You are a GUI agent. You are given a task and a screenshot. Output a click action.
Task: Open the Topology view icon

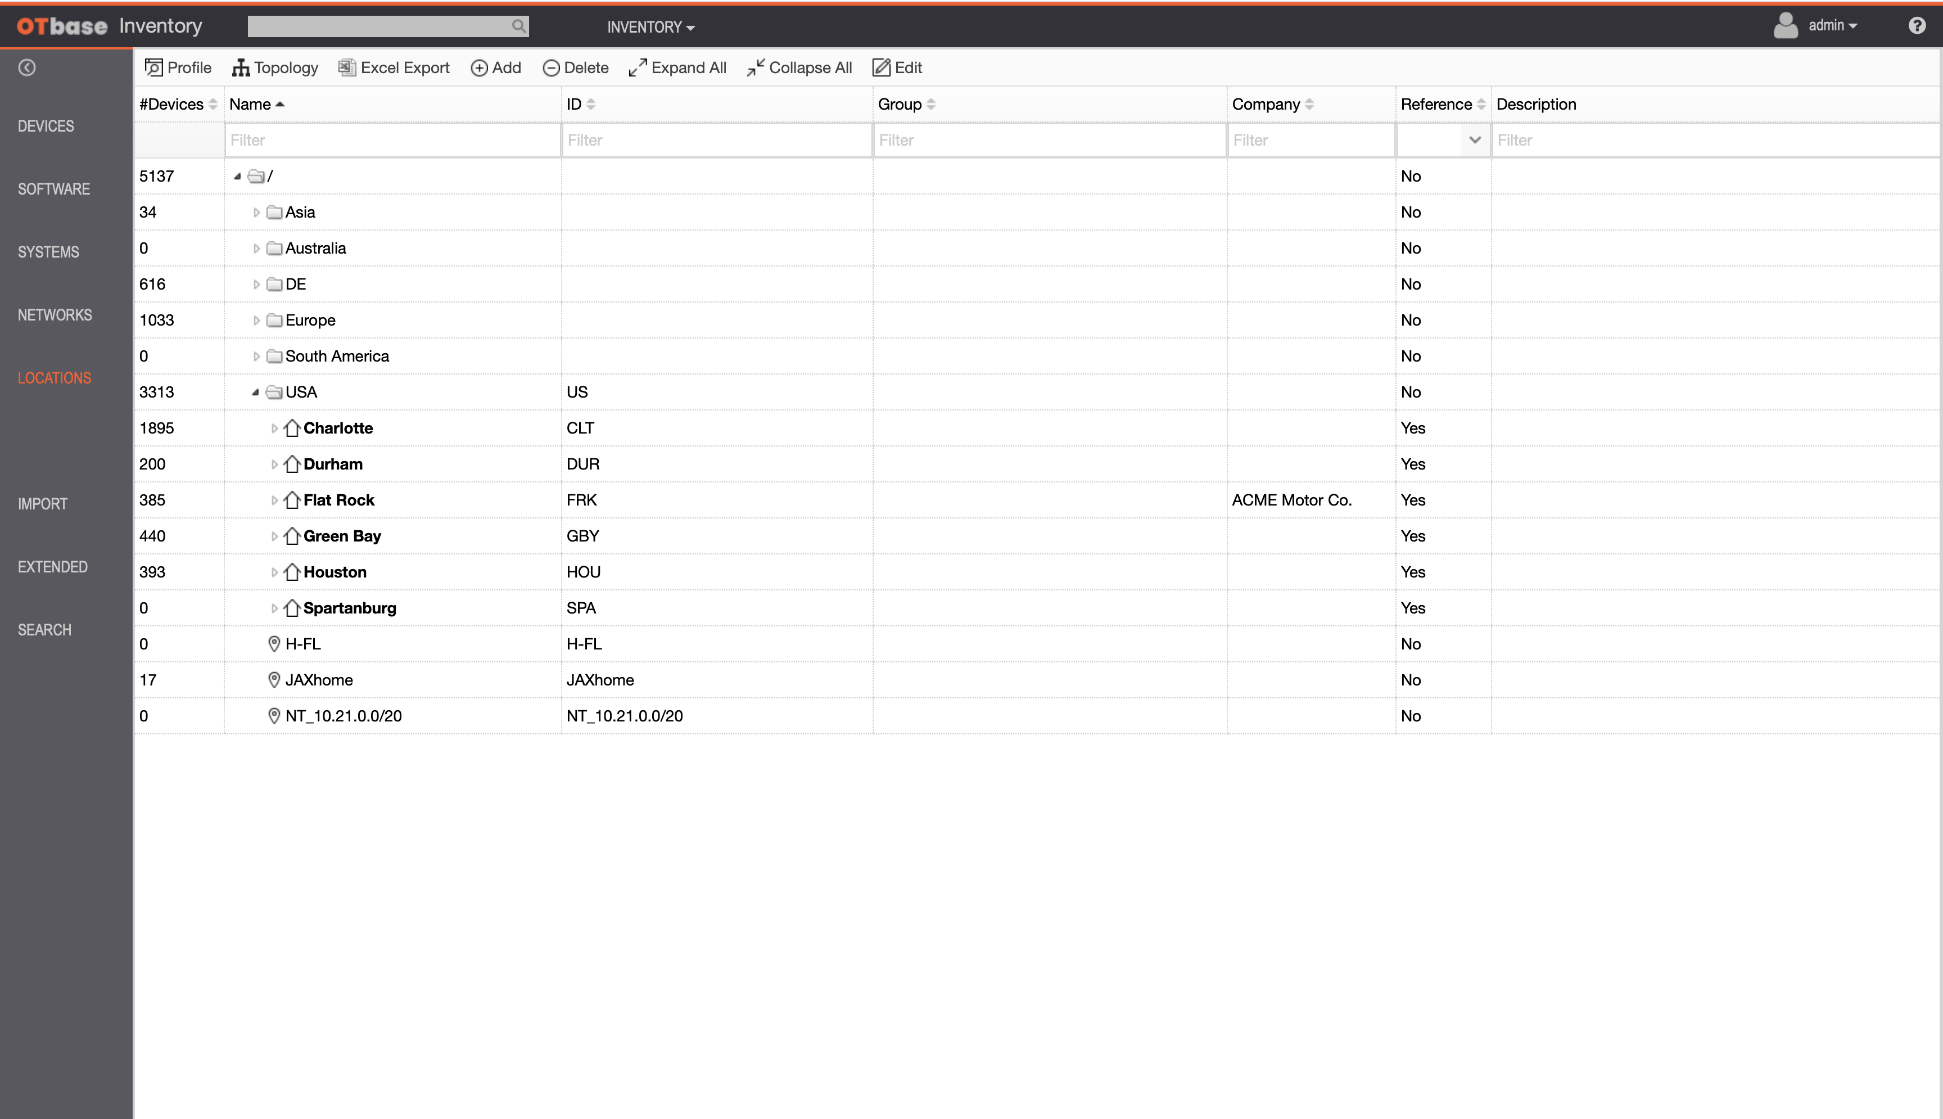pyautogui.click(x=241, y=67)
